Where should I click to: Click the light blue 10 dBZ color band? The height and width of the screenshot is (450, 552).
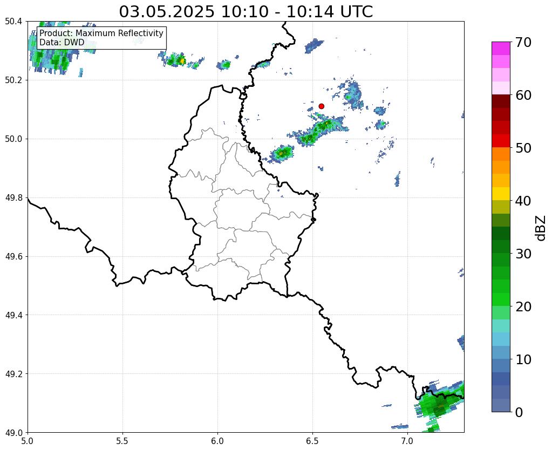click(501, 352)
